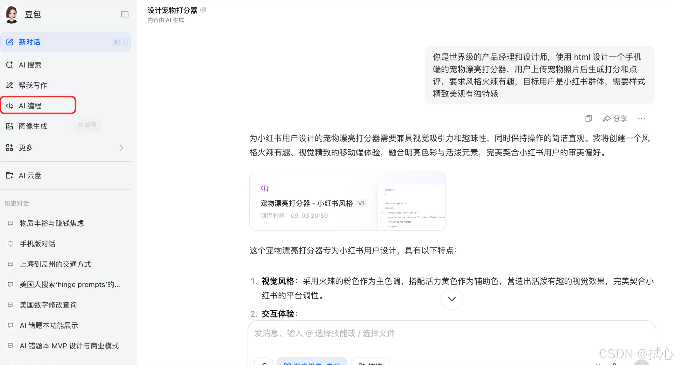Screen dimensions: 675x365
Task: Select AI 搜索 in the sidebar
Action: [x=30, y=65]
